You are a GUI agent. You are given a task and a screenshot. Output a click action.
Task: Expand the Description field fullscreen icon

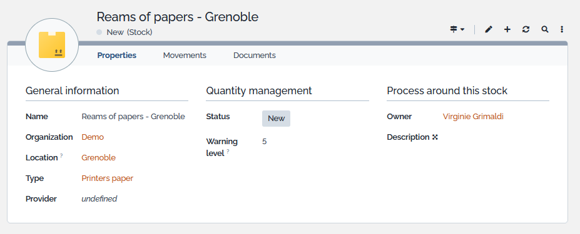(x=435, y=137)
